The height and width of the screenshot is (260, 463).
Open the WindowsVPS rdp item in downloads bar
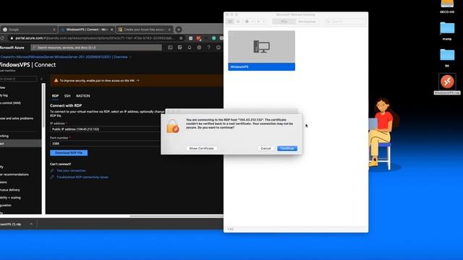(x=11, y=224)
